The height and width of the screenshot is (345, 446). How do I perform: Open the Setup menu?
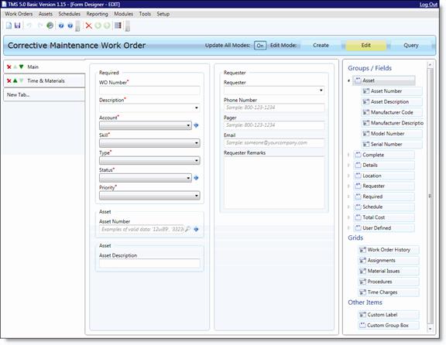point(163,14)
